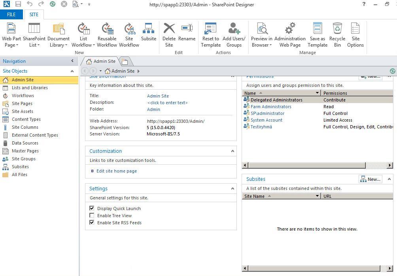The height and width of the screenshot is (276, 397).
Task: Click Preview in Browser
Action: [x=261, y=35]
